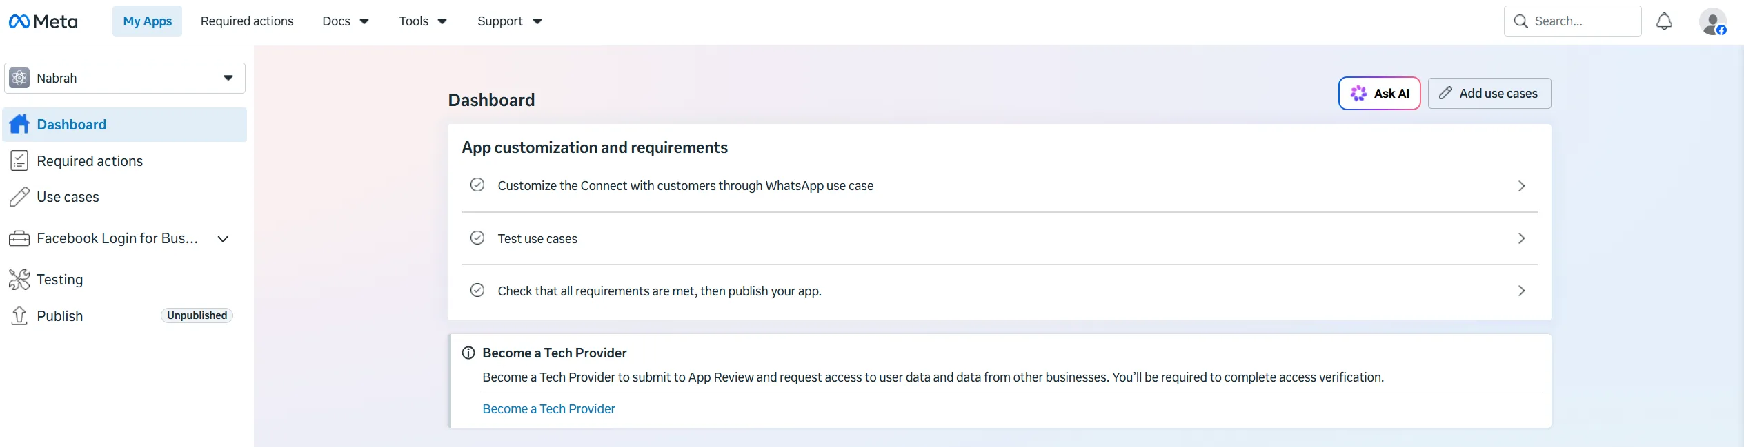The image size is (1744, 447).
Task: Click the Testing tools icon
Action: pos(19,280)
